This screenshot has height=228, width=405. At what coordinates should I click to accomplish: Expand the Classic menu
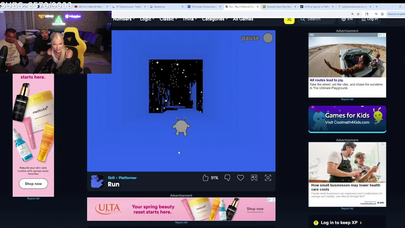tap(168, 19)
